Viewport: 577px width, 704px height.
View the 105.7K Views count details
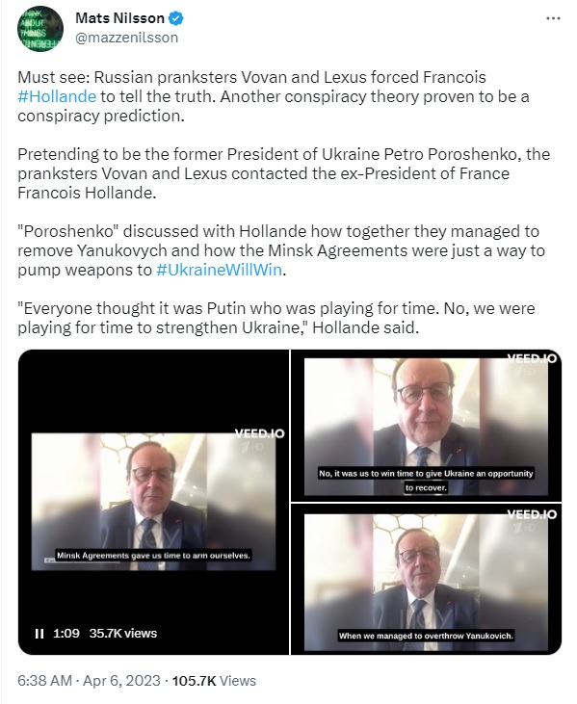point(214,681)
